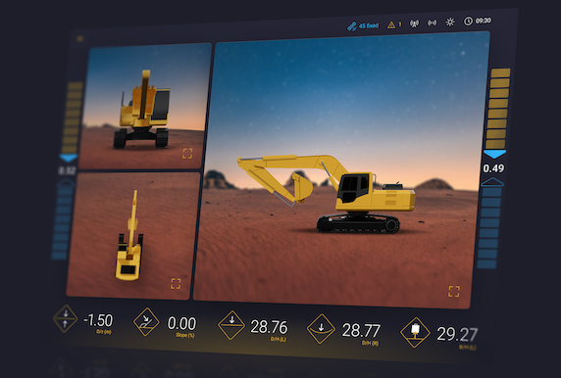Select the D/H (R) curved-surface icon
Screen dimensions: 561x378
tap(321, 329)
